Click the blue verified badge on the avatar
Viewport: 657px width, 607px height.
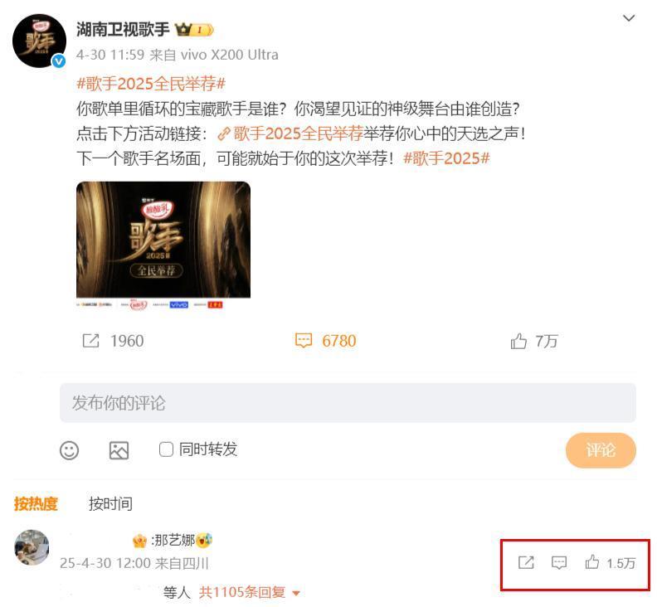click(x=59, y=61)
